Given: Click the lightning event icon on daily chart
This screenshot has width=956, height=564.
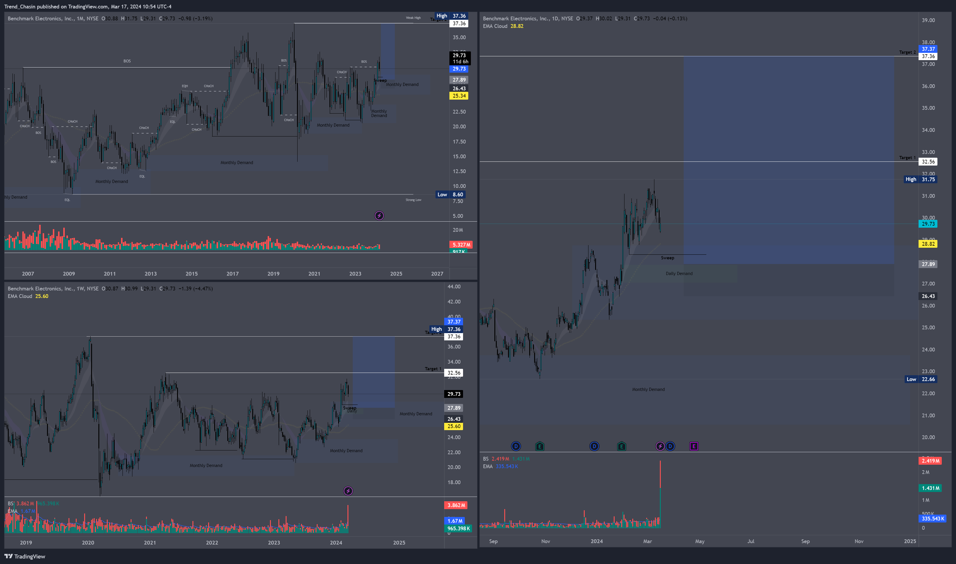Looking at the screenshot, I should (660, 446).
